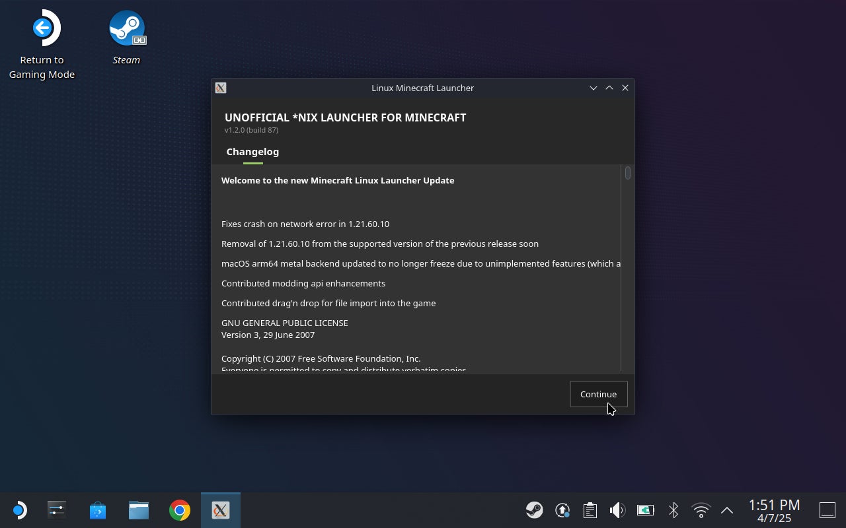This screenshot has height=528, width=846.
Task: Launch Steam from the desktop
Action: point(126,28)
